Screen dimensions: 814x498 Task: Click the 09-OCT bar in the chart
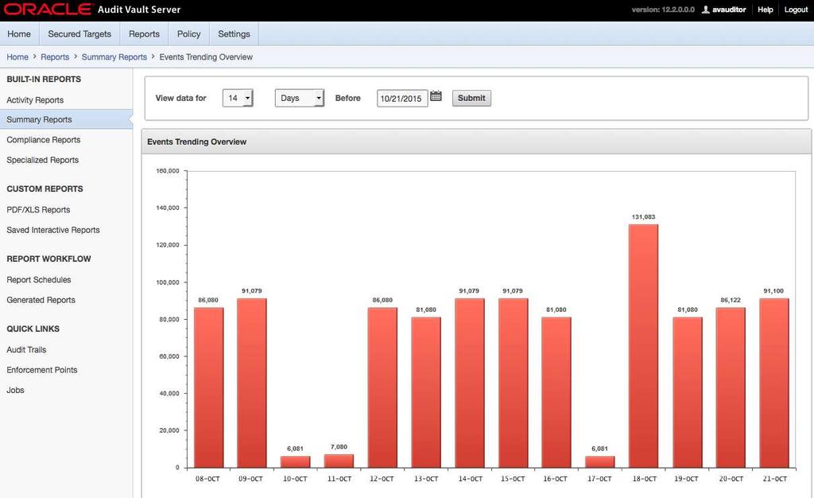click(x=252, y=383)
